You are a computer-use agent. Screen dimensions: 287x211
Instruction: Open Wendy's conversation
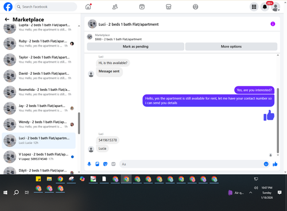[38, 124]
